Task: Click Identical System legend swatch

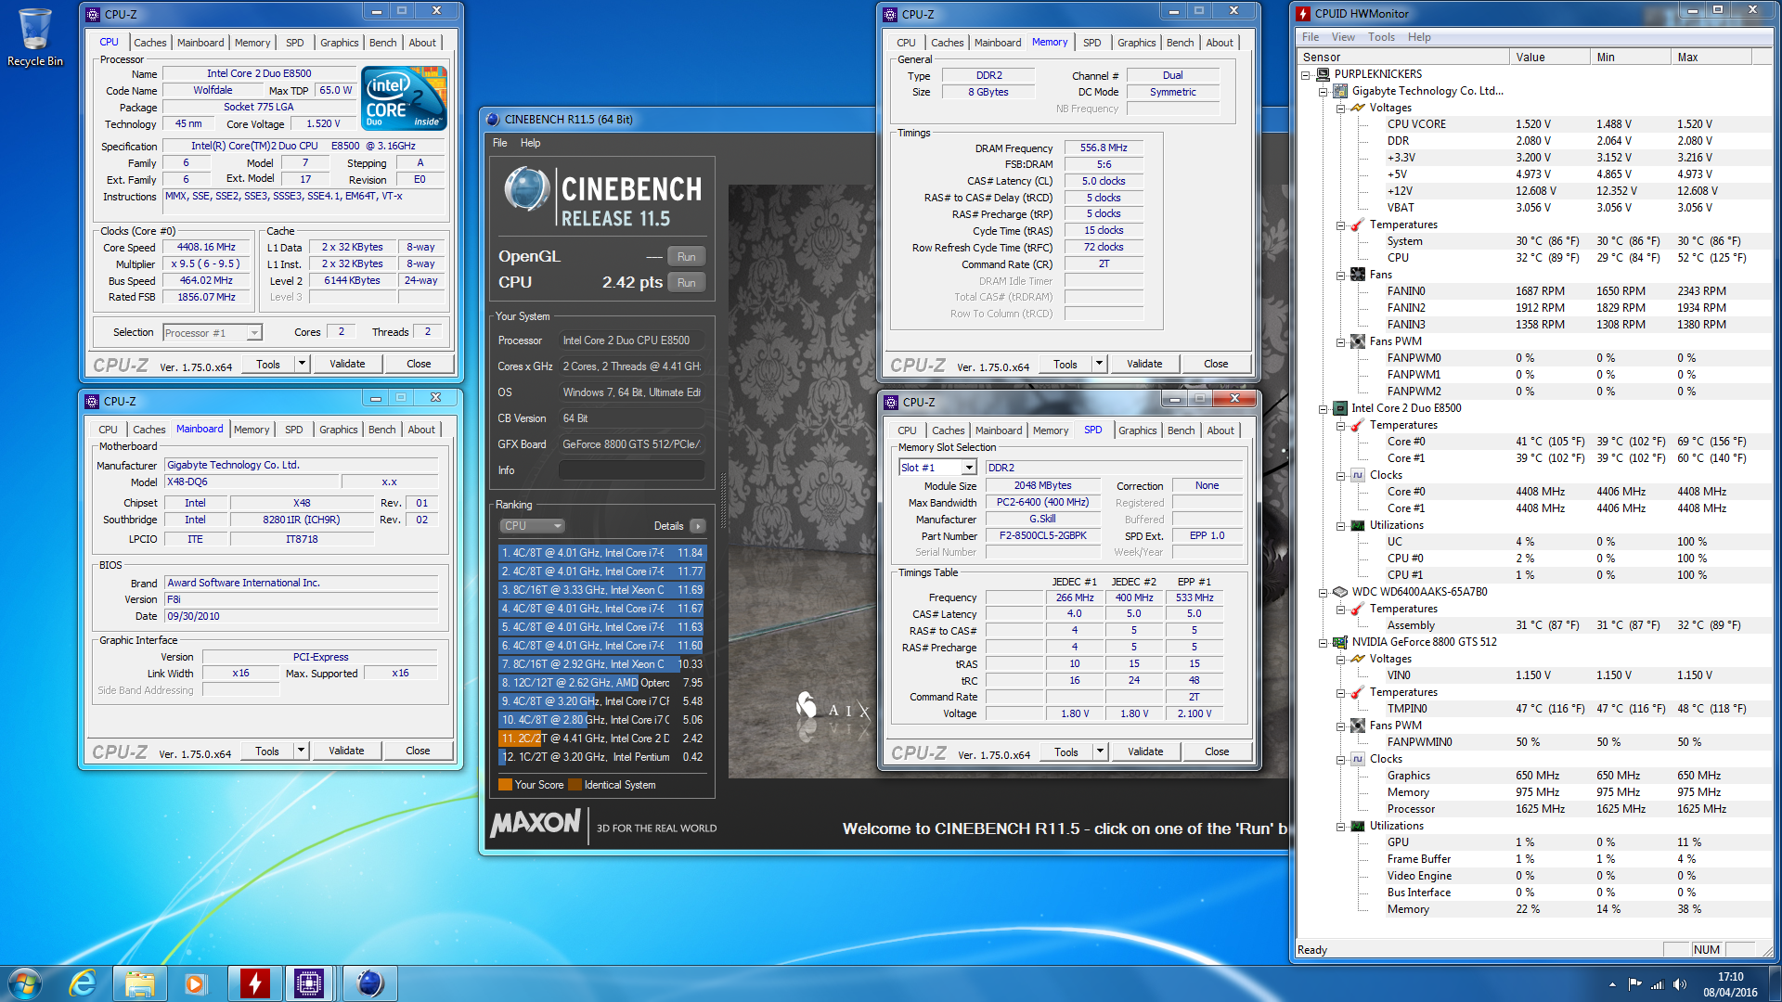Action: [x=575, y=785]
